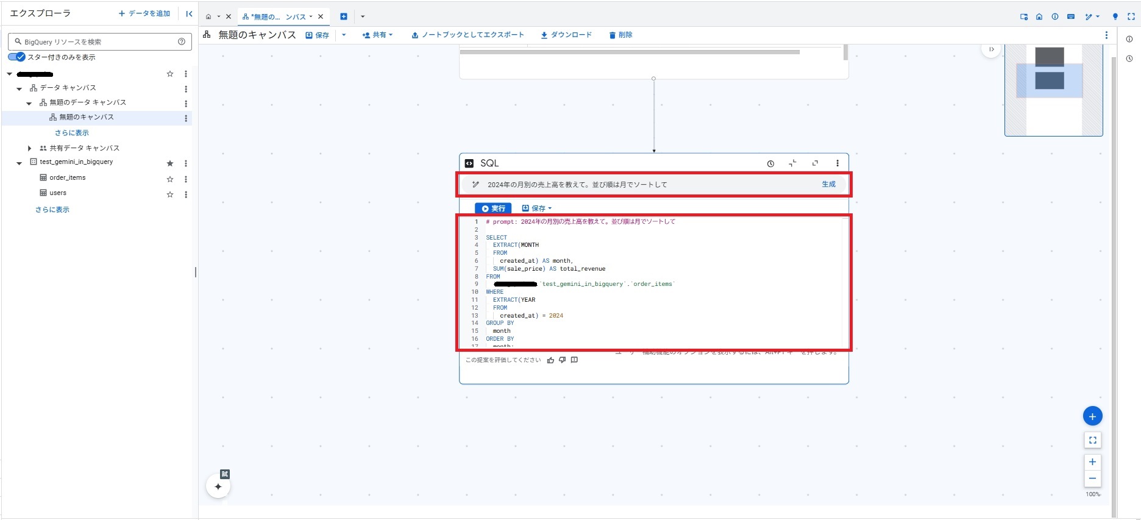Open query history clock icon in SQL node
Viewport: 1141px width, 520px height.
(770, 163)
